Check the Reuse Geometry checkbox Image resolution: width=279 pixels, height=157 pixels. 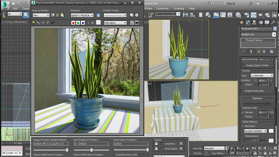coord(162,143)
